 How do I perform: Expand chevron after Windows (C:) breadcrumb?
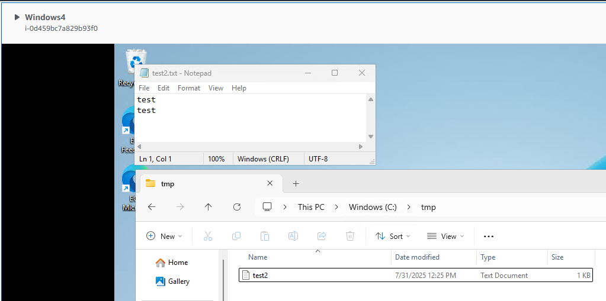[x=409, y=207]
